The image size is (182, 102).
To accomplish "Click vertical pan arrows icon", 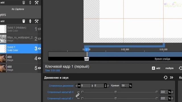I will pos(106,86).
